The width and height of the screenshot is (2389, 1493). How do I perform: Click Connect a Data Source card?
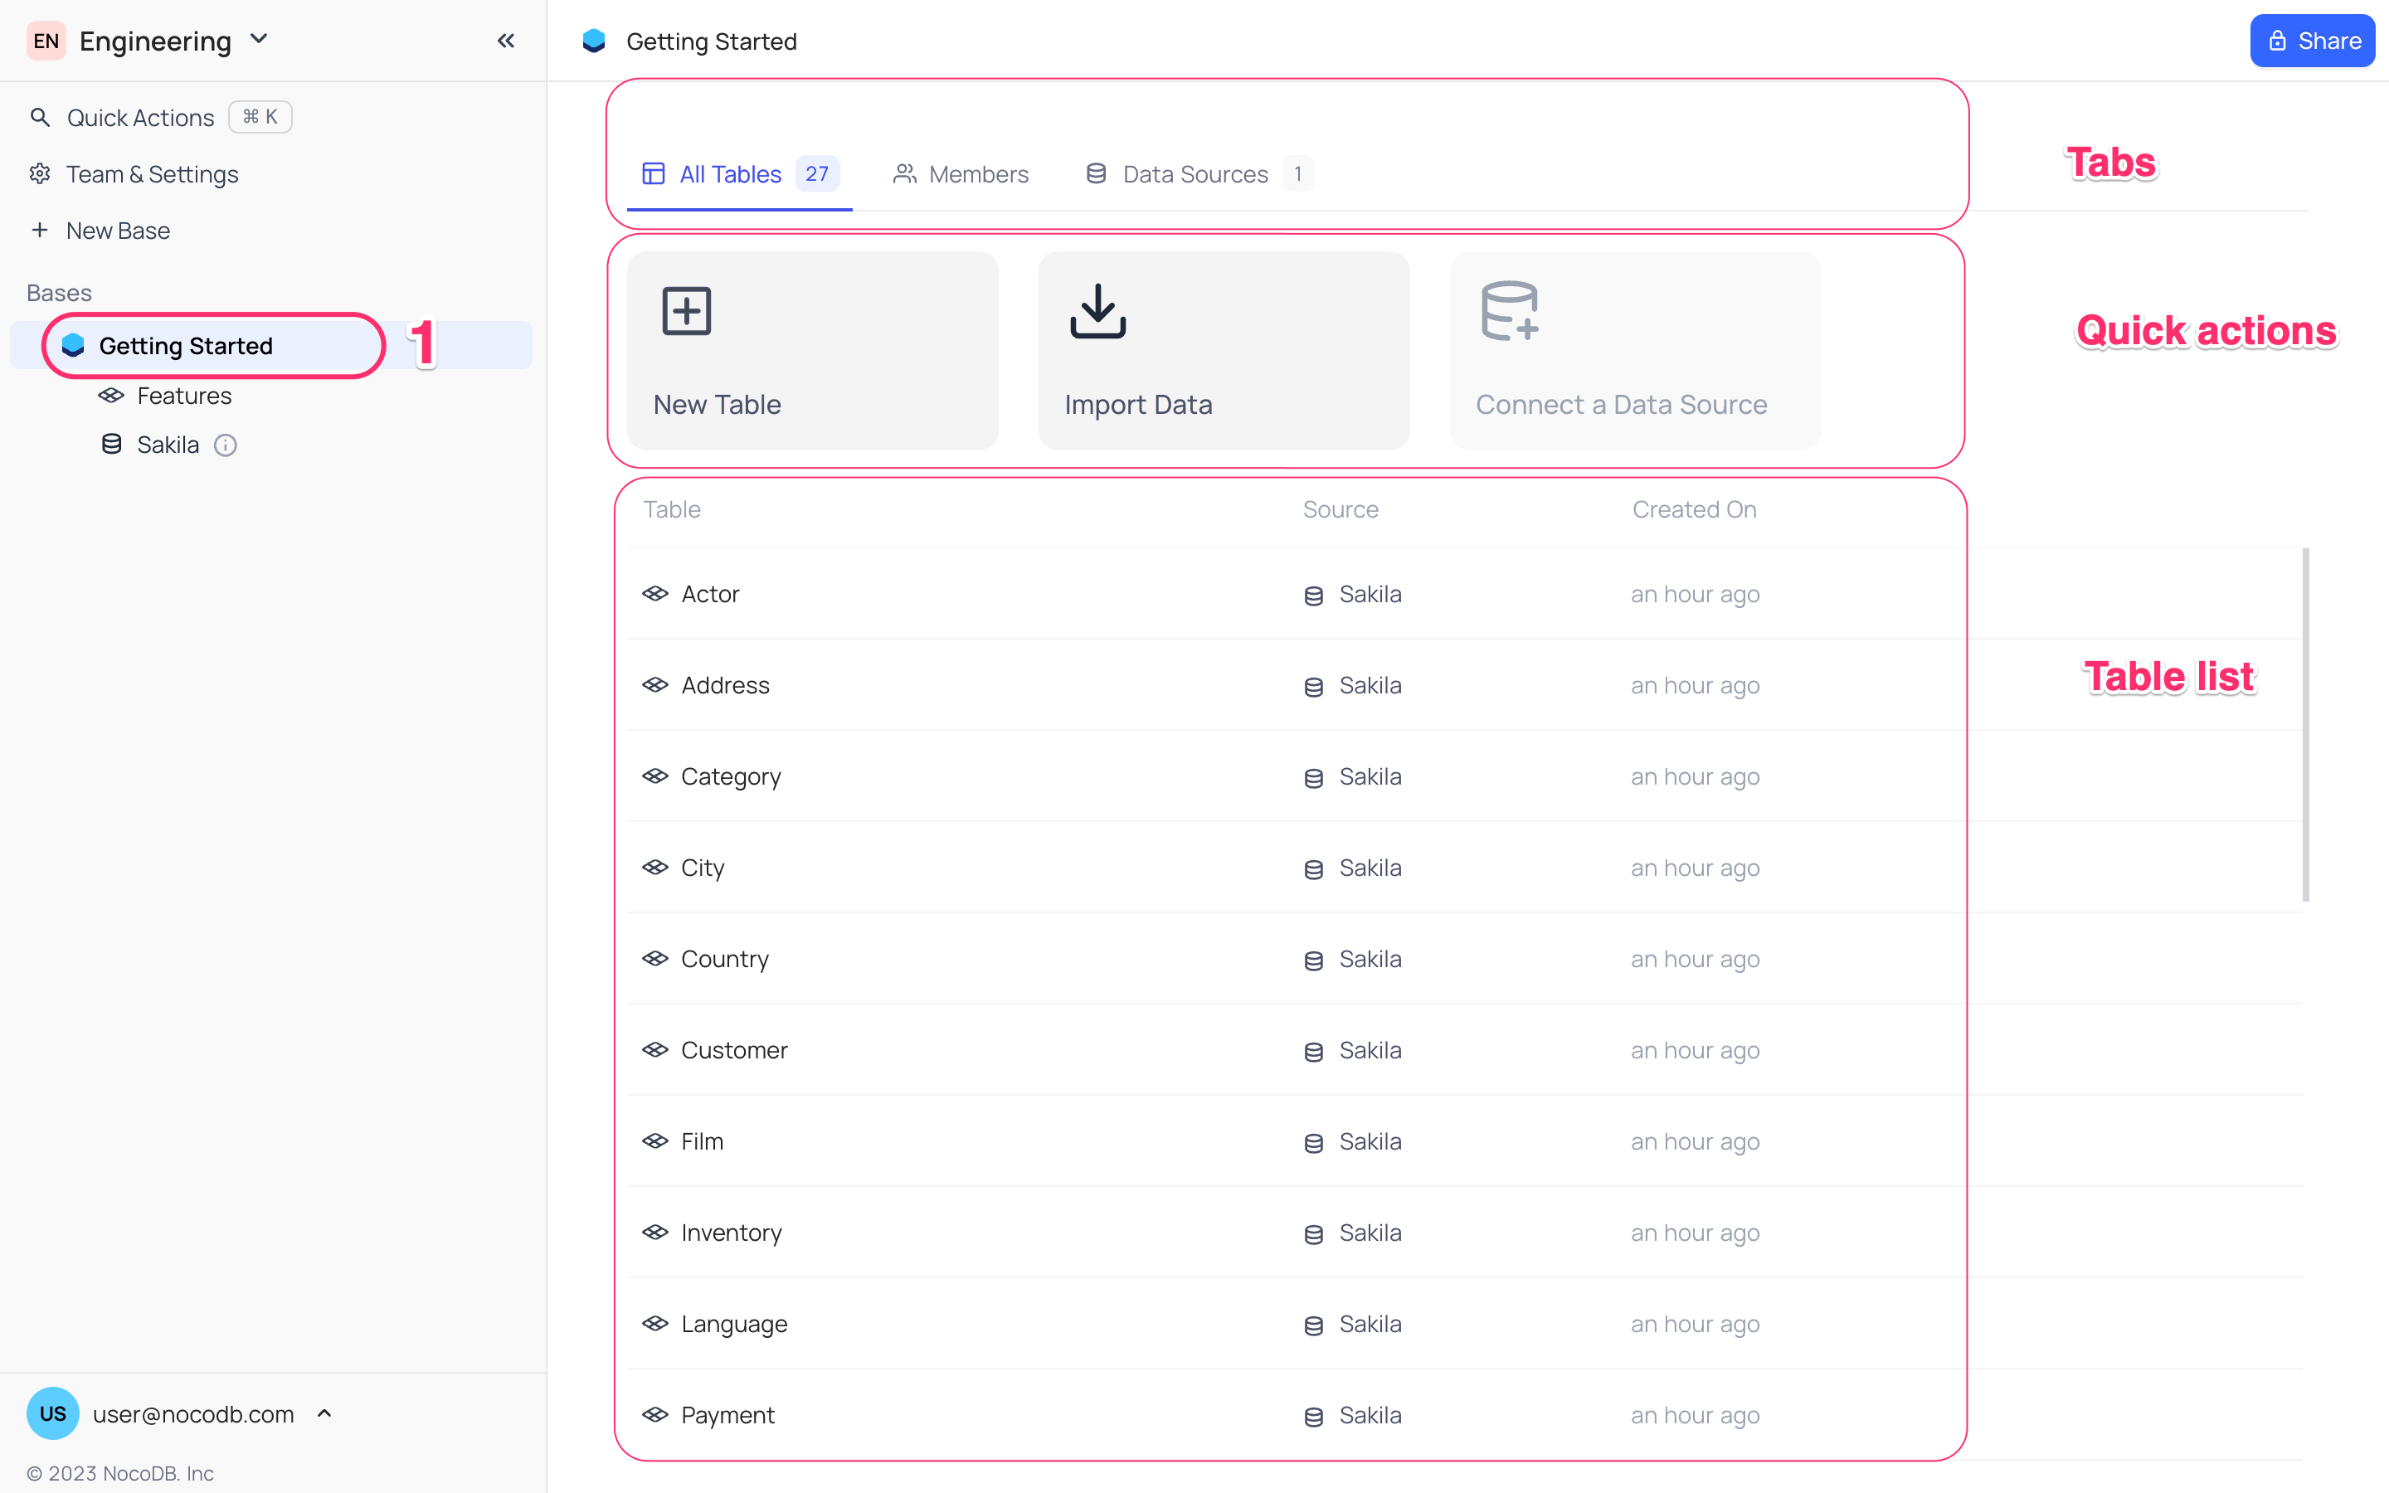[x=1636, y=351]
